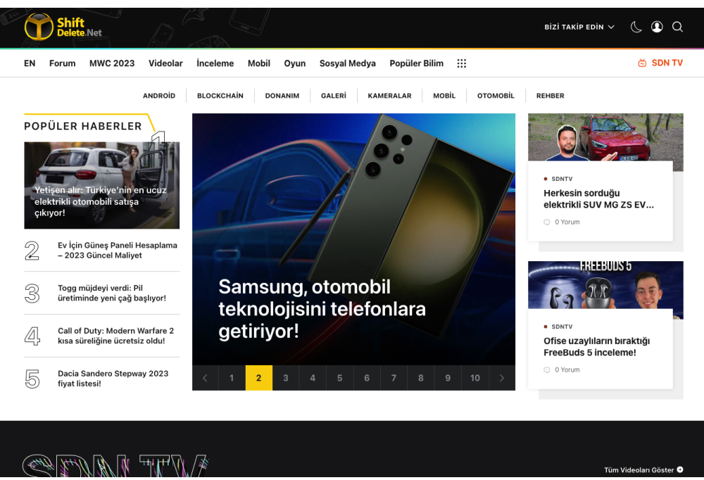Select the Blockchain category tab
Screen dimensions: 704x480
click(220, 96)
